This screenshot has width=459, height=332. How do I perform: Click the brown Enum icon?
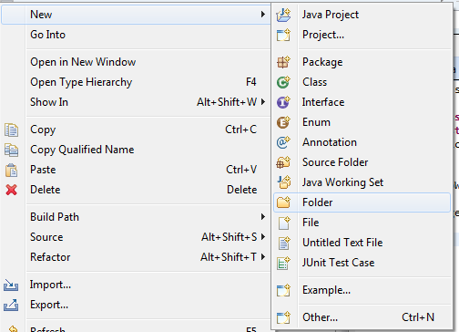pyautogui.click(x=283, y=122)
